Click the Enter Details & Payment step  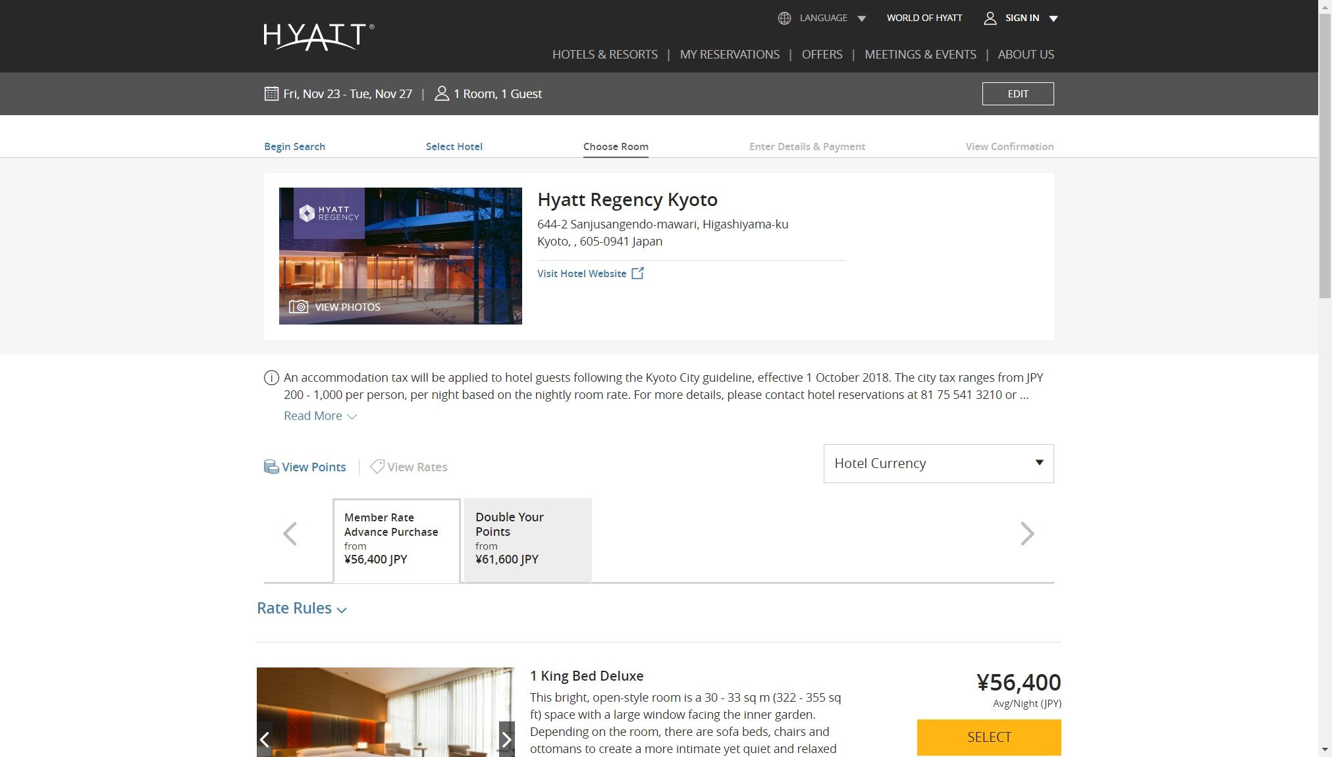tap(807, 147)
